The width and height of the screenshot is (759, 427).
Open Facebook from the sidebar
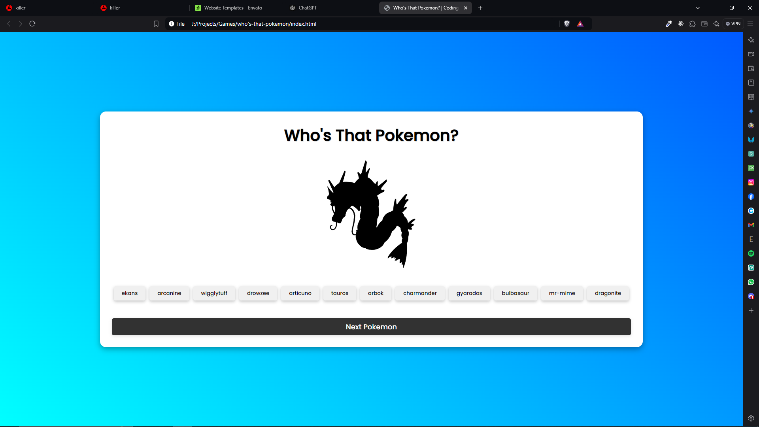[x=751, y=196]
